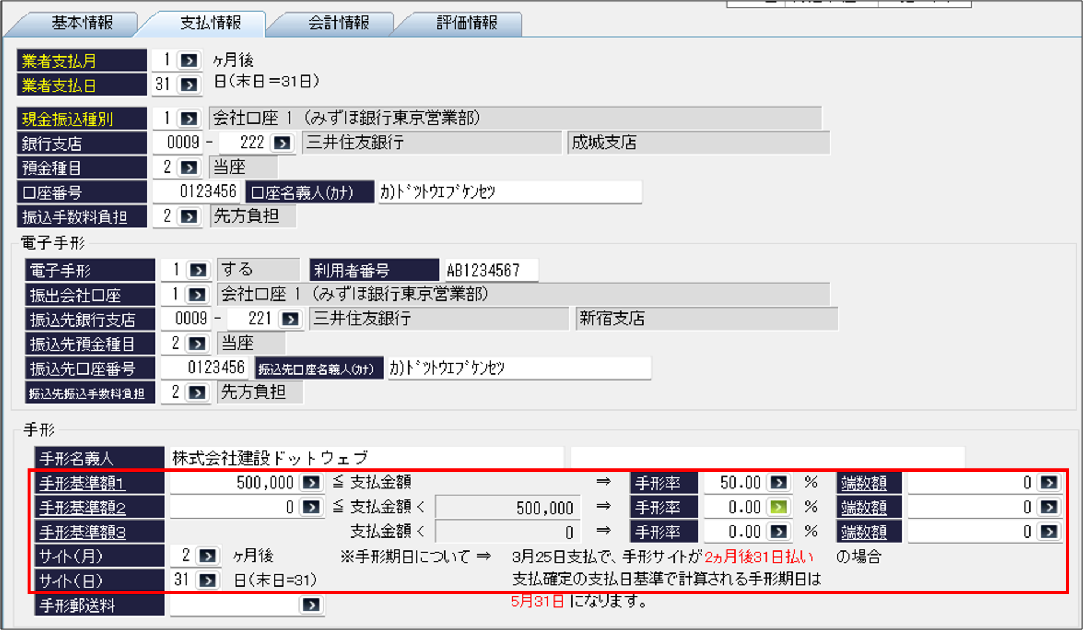Click arrow icon next to 業者支払月
The image size is (1083, 630).
(x=189, y=60)
